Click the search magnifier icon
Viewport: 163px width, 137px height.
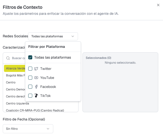(x=8, y=58)
